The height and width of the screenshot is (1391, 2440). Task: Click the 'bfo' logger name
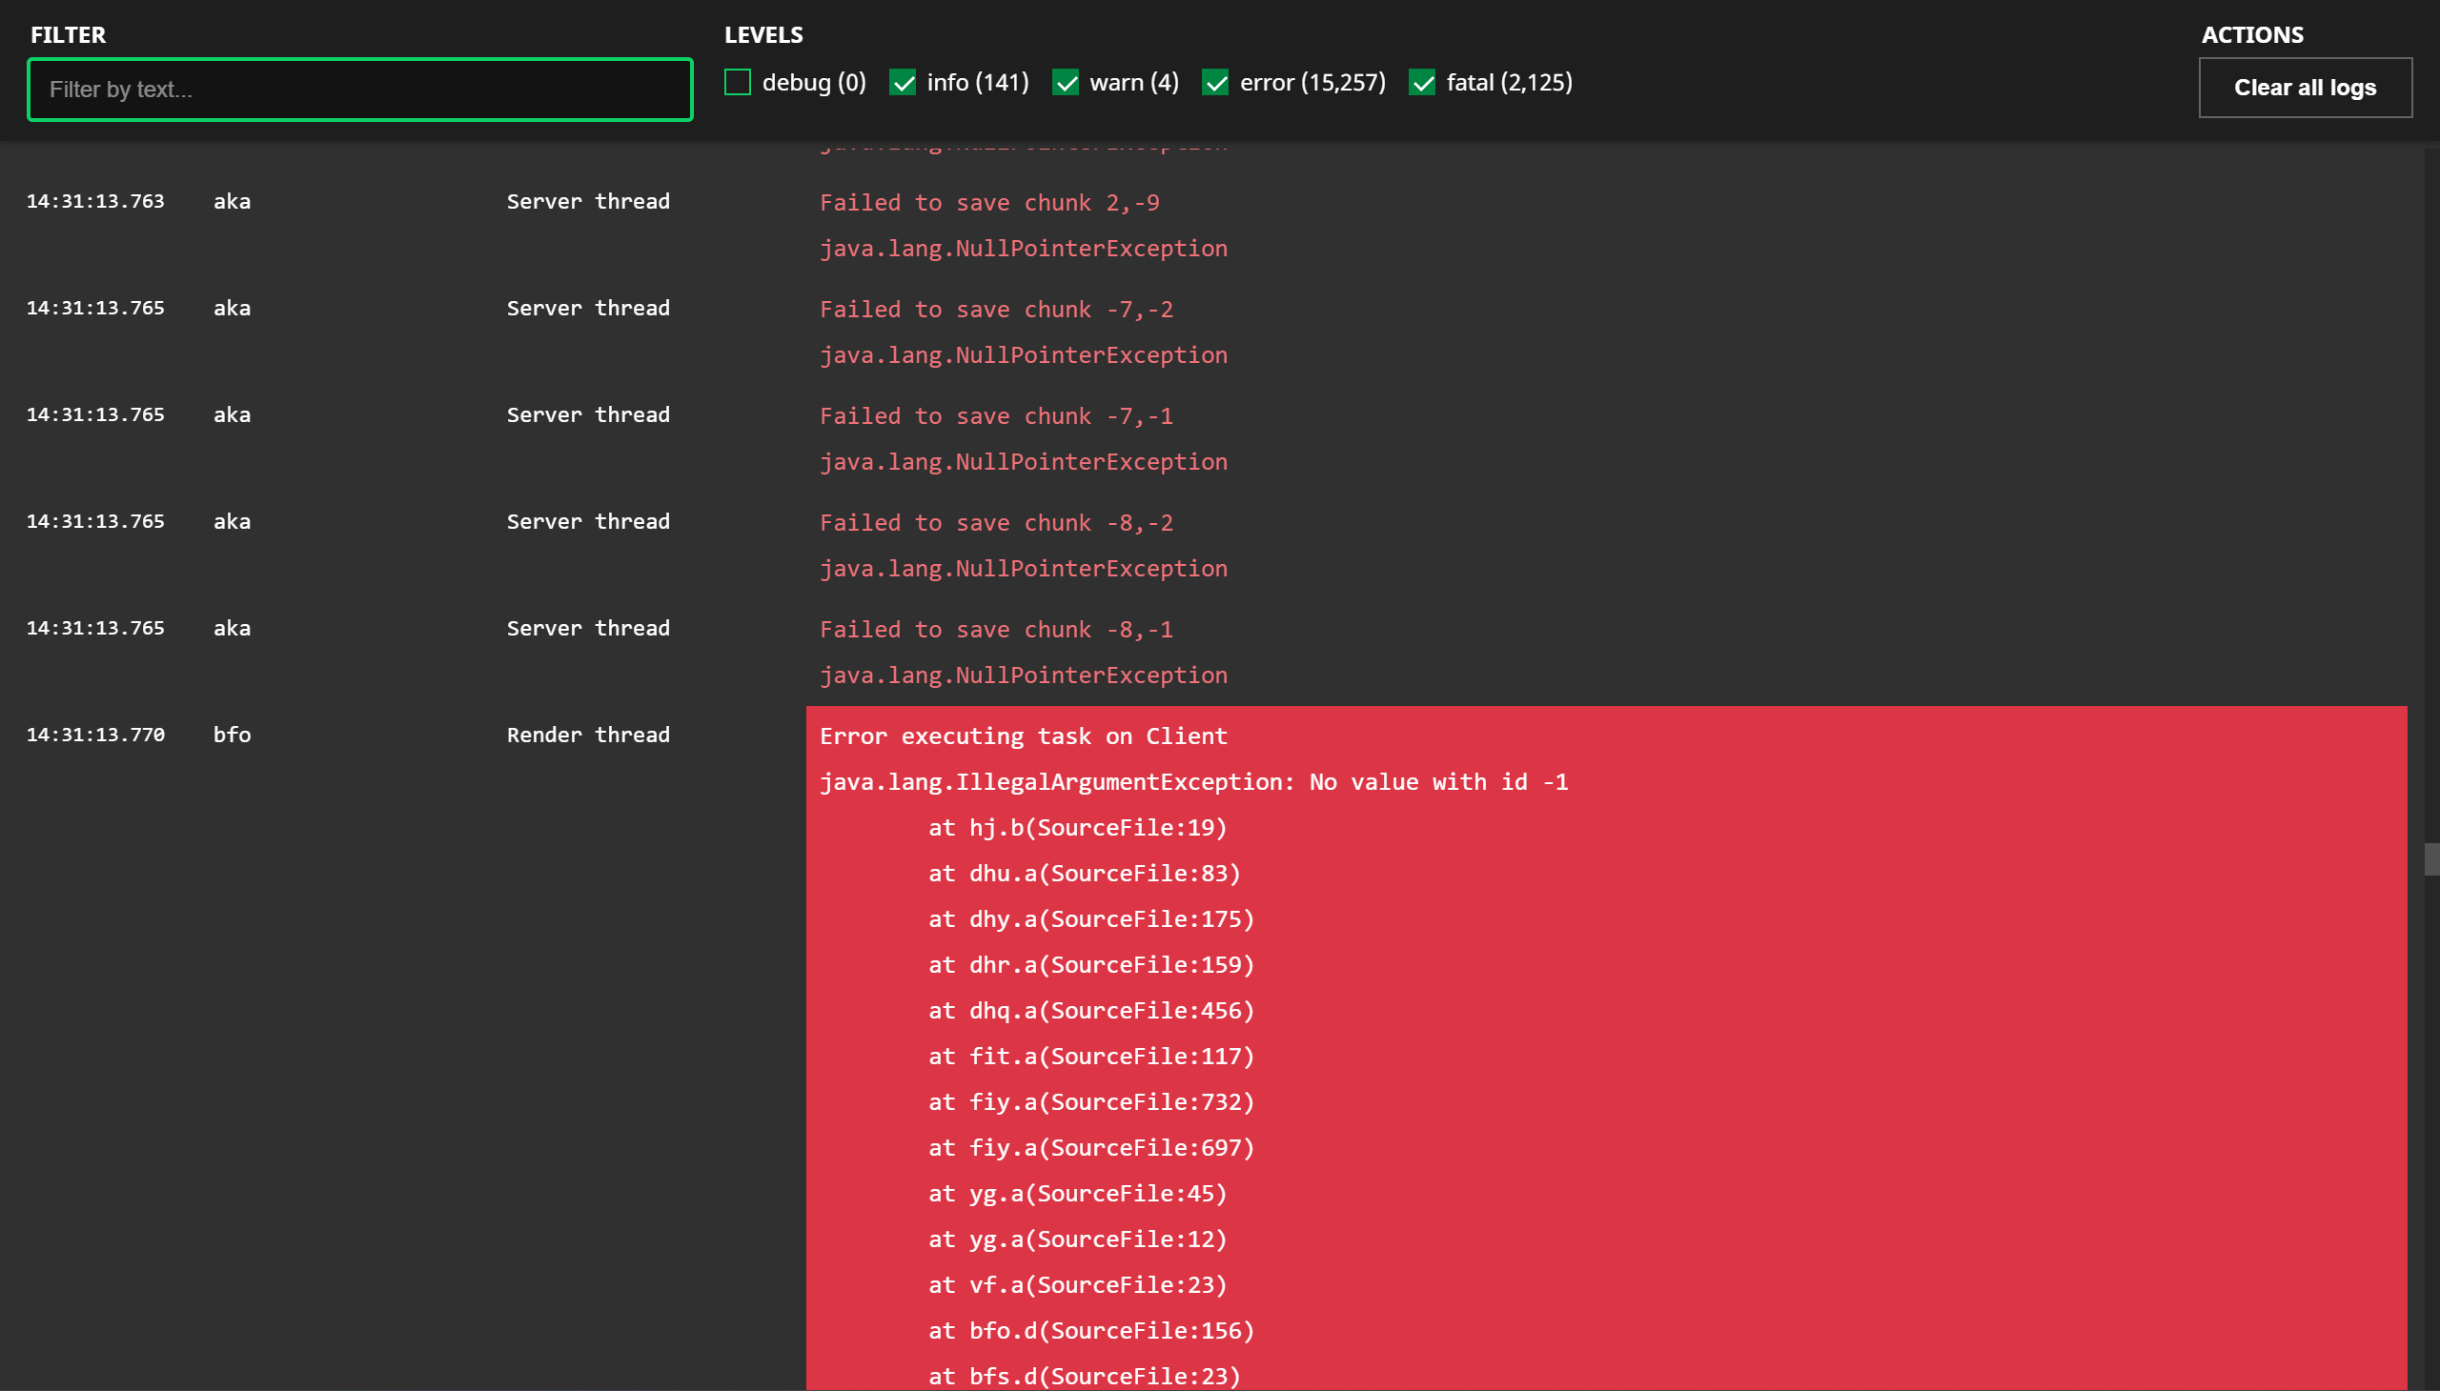(233, 735)
